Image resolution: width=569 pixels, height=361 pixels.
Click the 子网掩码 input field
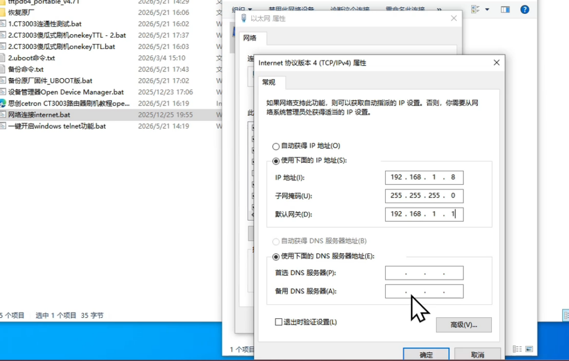click(x=424, y=196)
